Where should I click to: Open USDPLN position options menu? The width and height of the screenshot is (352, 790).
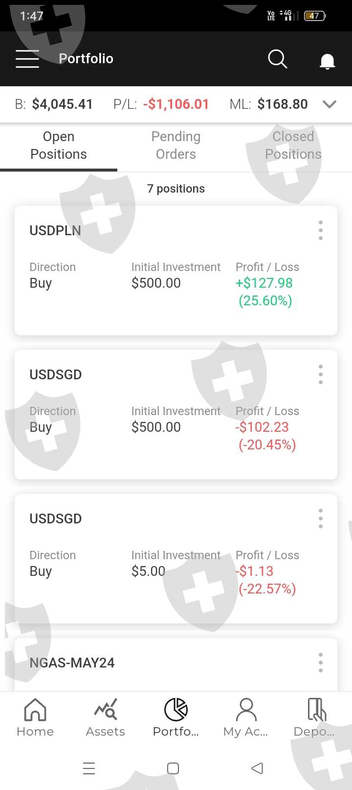click(321, 230)
